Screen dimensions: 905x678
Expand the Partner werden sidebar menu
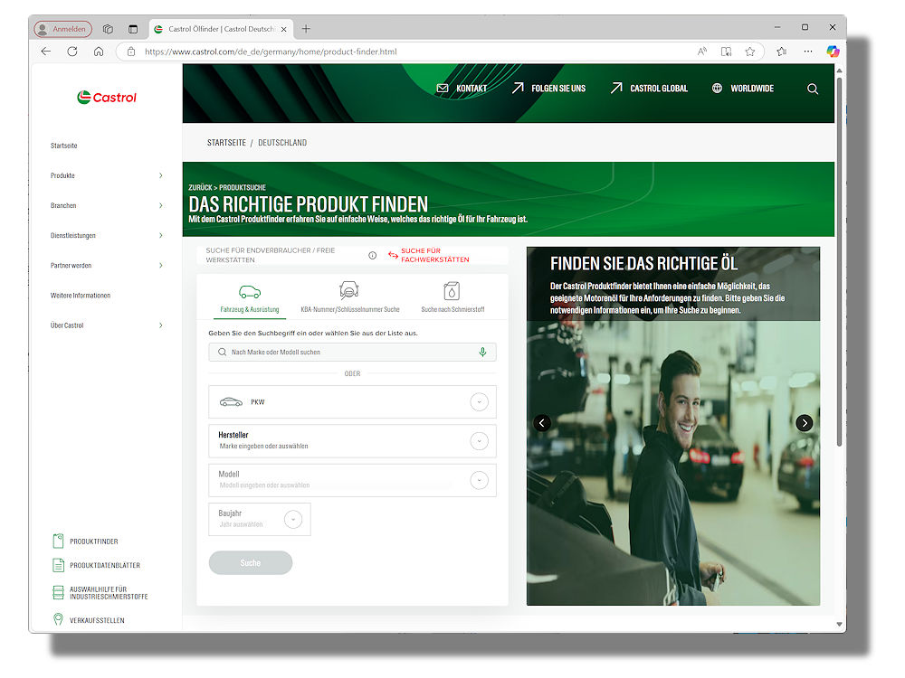pos(160,265)
